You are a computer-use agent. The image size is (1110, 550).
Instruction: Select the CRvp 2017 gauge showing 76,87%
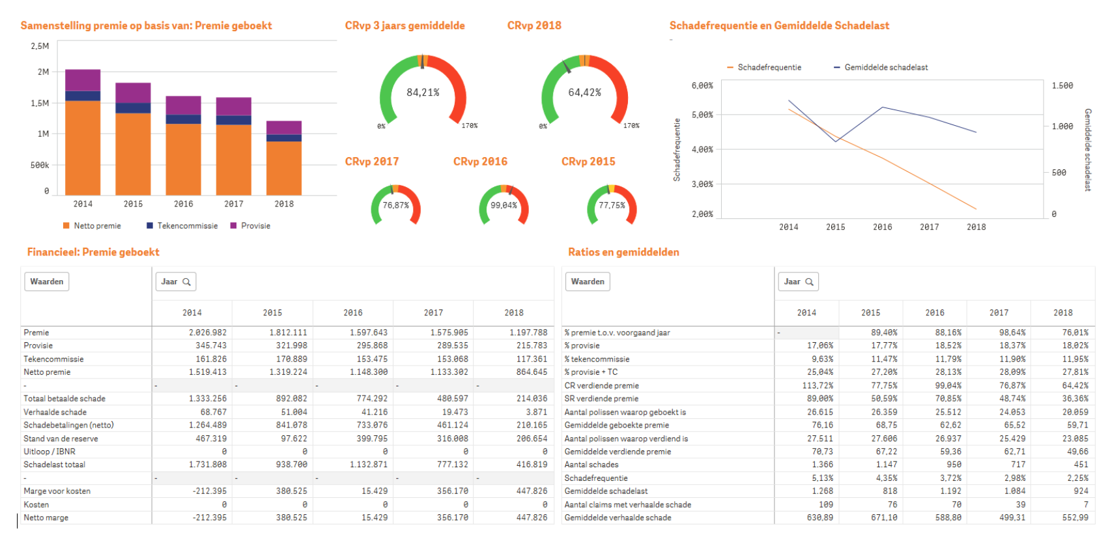click(x=395, y=205)
